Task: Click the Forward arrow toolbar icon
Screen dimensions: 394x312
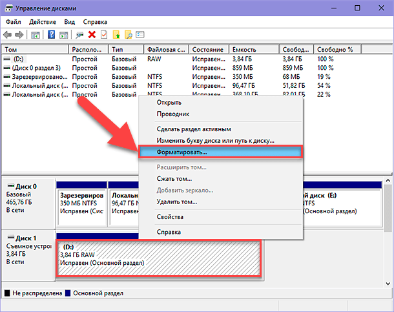Action: click(x=19, y=35)
